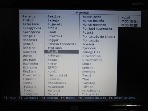Open F5 Accessibility options

pyautogui.click(x=92, y=98)
